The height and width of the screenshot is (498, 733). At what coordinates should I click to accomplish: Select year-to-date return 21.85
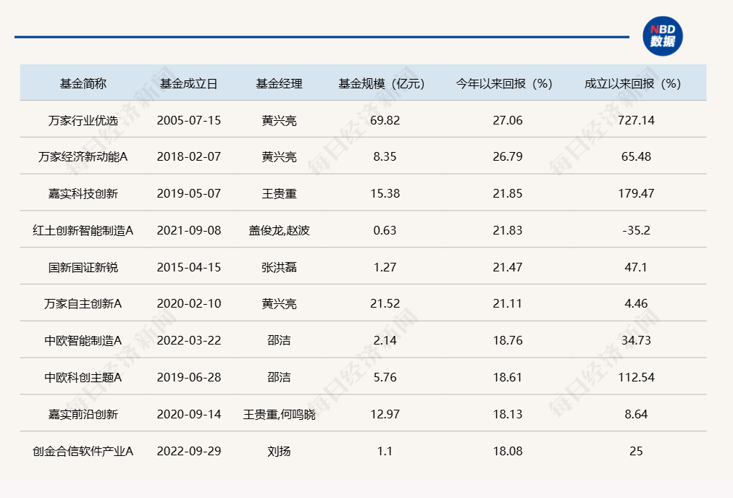[x=508, y=193]
